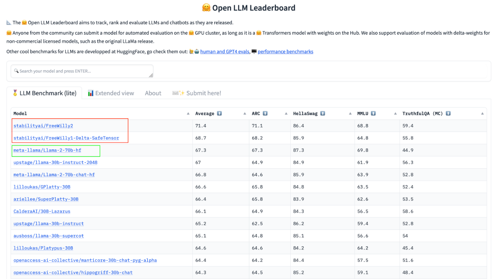Sort by MMLU column triangle
Screen dimensions: 496x279
395,114
